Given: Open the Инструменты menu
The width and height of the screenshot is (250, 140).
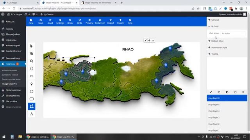Looking at the screenshot, I should click(x=13, y=96).
